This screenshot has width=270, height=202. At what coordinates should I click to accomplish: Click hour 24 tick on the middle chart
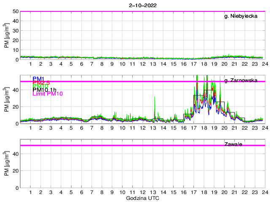(x=265, y=128)
